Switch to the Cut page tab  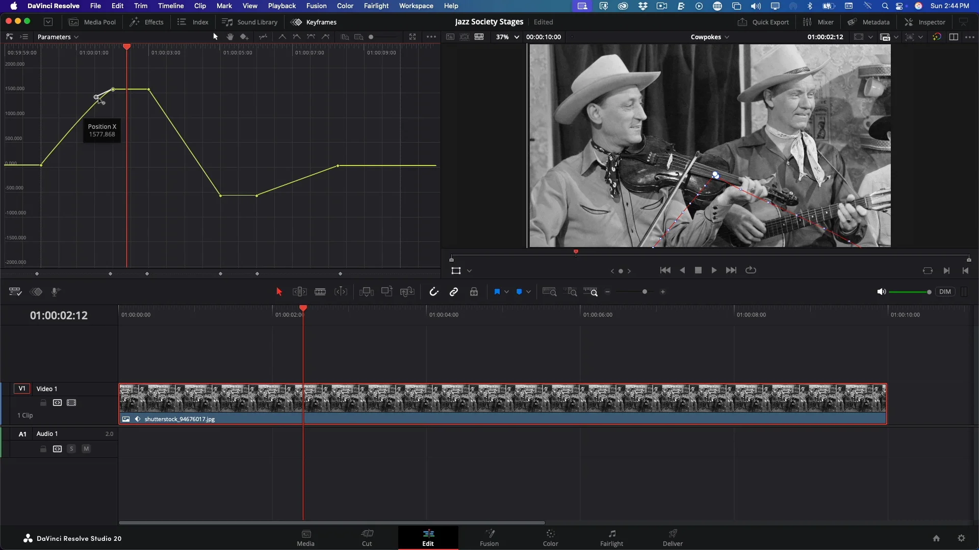tap(368, 538)
